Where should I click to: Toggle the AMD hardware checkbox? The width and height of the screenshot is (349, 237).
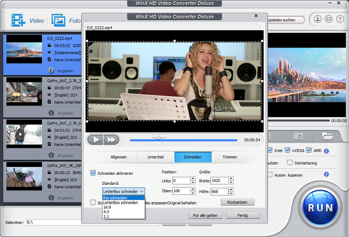coord(309,150)
